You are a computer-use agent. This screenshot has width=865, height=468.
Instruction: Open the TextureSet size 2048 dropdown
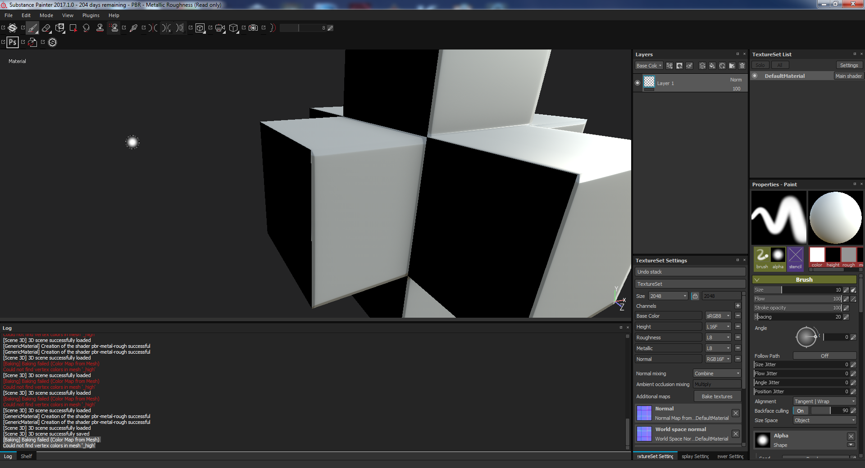tap(668, 296)
